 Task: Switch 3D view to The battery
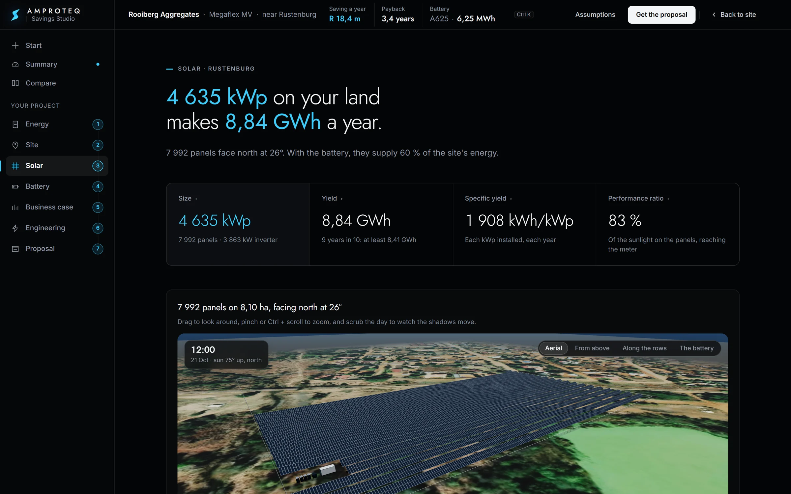tap(696, 348)
